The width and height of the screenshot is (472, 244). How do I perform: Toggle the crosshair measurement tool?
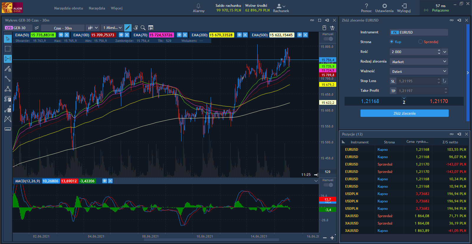click(8, 59)
